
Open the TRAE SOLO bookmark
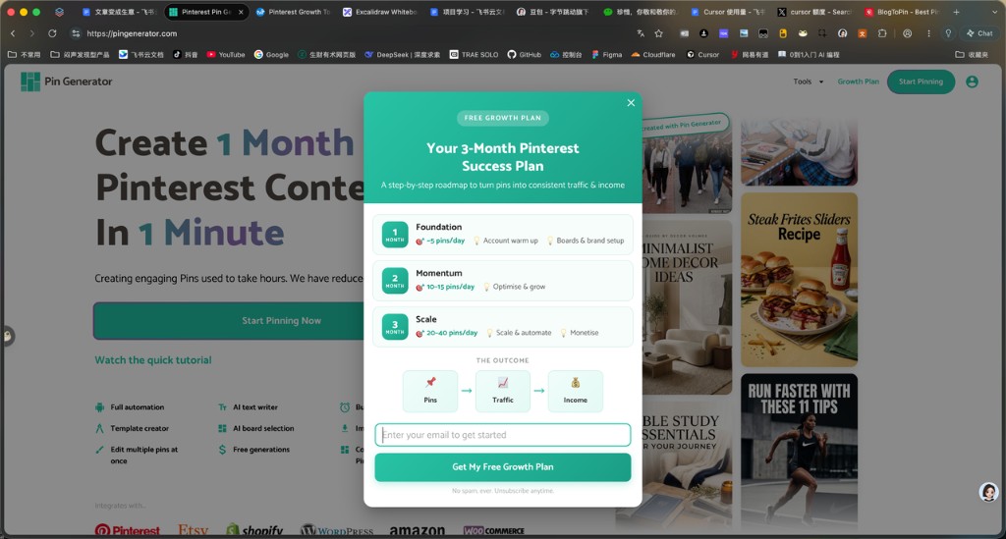coord(475,54)
